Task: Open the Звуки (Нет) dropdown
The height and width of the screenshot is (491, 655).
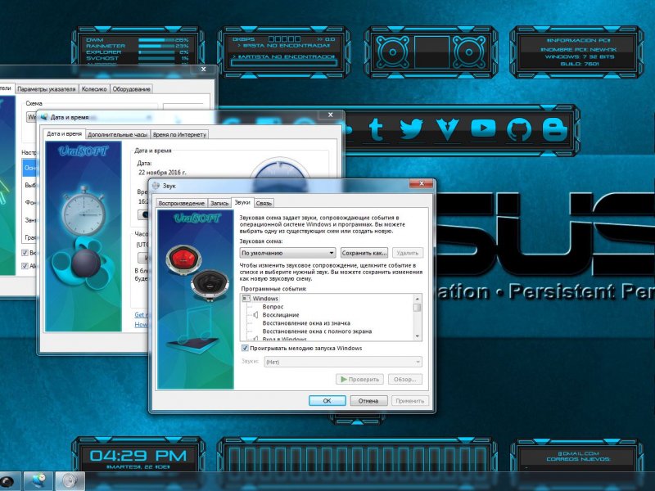Action: point(343,362)
